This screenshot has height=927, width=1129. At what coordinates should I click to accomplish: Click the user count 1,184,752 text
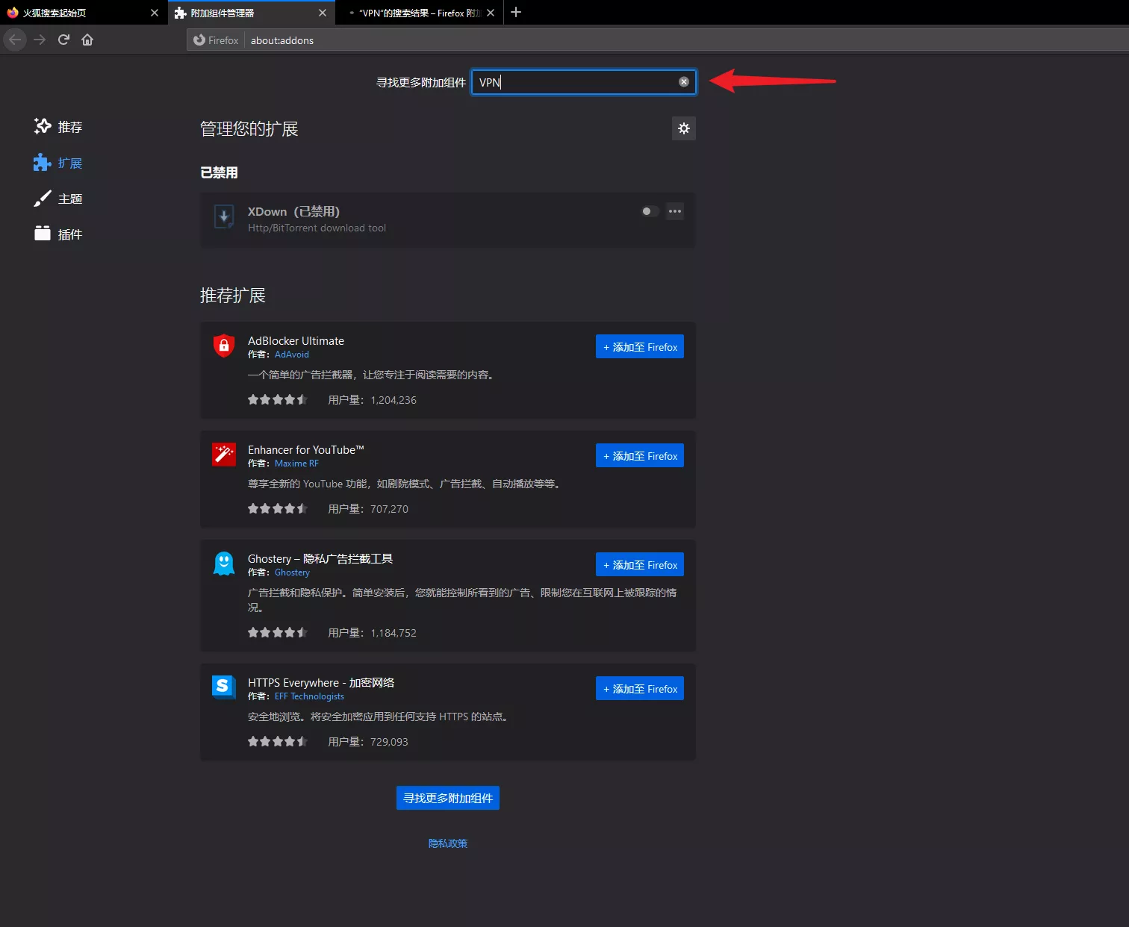click(x=394, y=633)
